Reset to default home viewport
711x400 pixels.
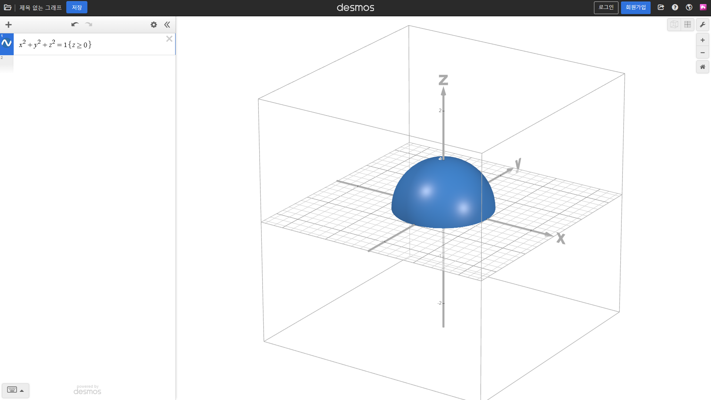click(x=702, y=67)
